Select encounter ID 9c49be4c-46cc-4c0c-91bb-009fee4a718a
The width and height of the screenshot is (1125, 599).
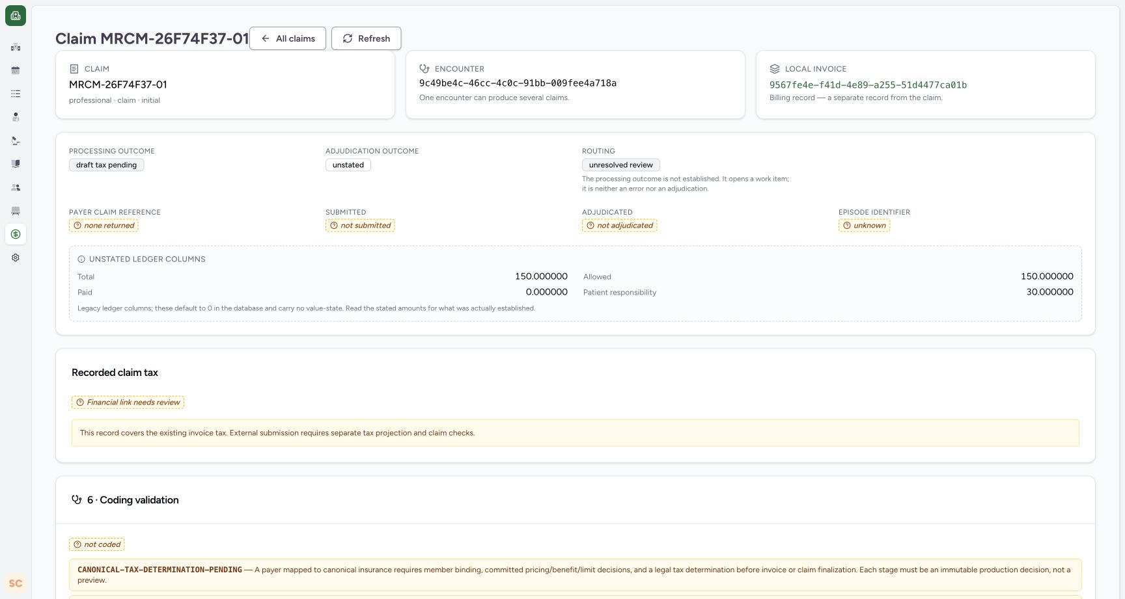(518, 83)
